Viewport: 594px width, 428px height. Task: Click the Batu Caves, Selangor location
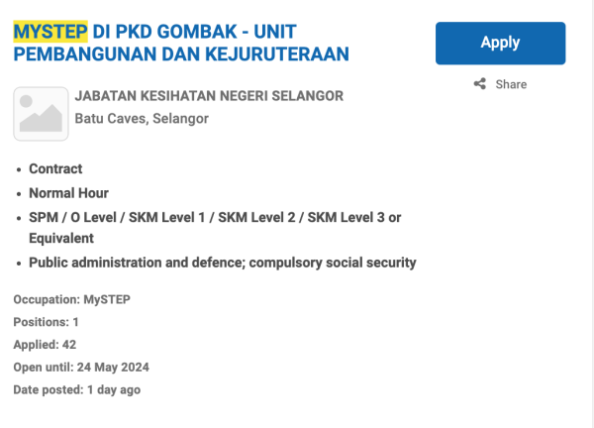pos(142,119)
